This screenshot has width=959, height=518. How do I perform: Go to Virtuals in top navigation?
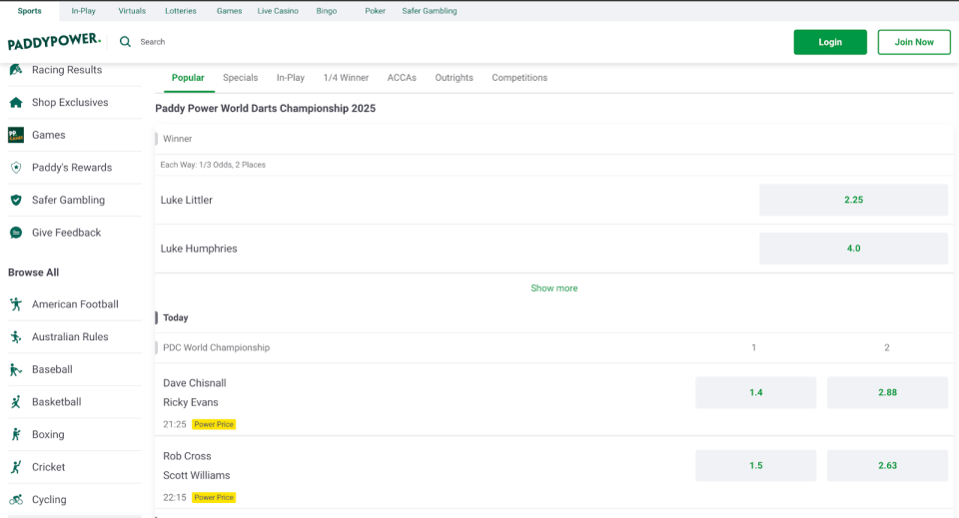(132, 11)
